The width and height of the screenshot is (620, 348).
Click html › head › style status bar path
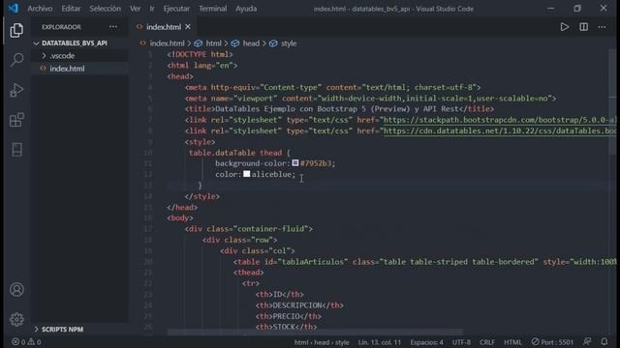322,342
